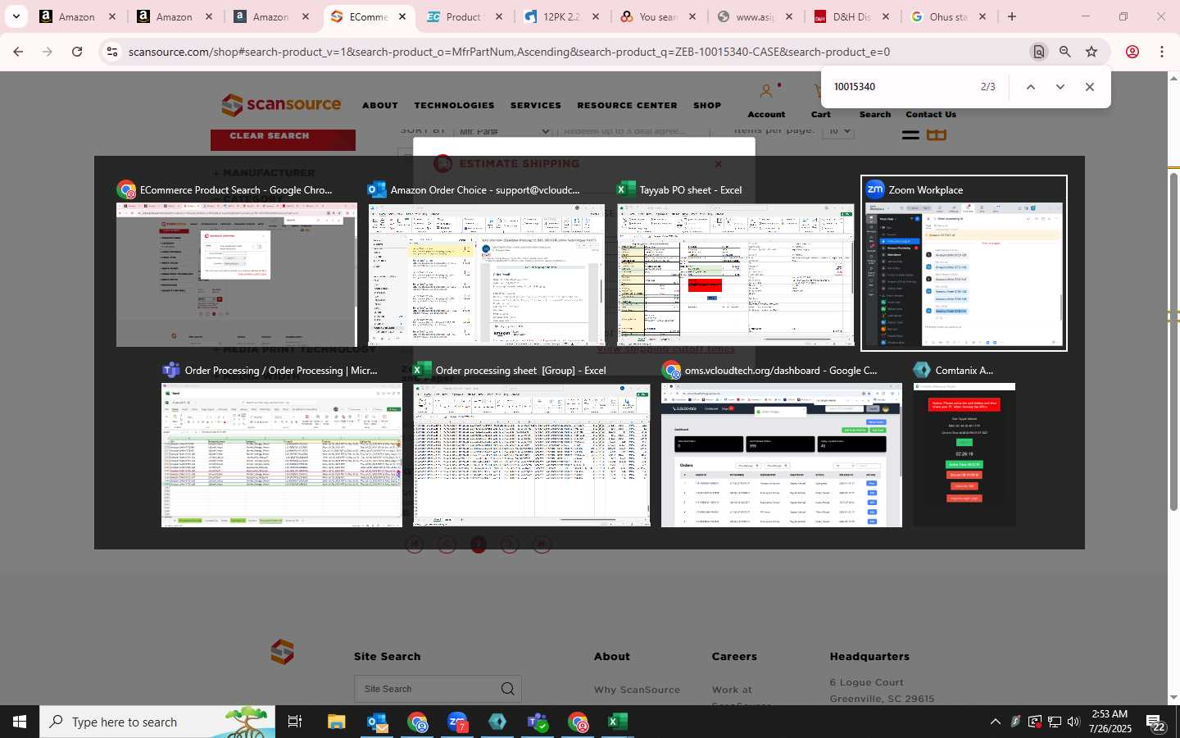
Task: Open the Amazon Order Choice Outlook thumbnail
Action: coord(487,263)
